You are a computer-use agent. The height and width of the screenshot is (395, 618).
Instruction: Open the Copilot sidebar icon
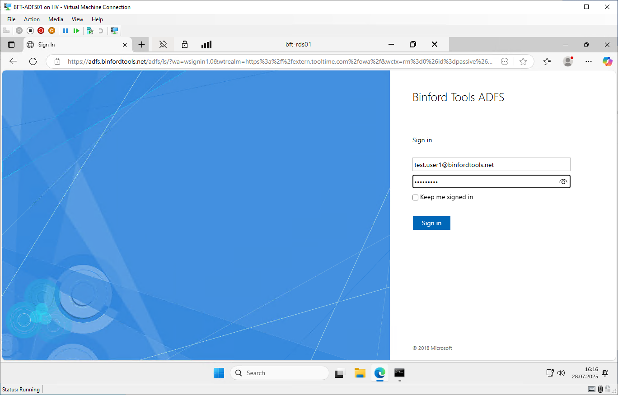(608, 61)
